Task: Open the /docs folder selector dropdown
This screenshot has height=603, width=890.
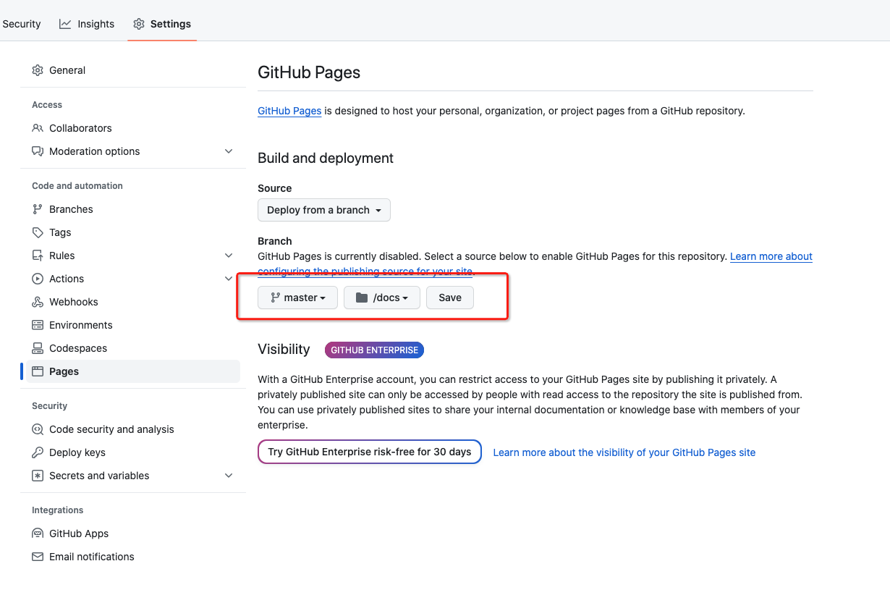Action: pyautogui.click(x=381, y=298)
